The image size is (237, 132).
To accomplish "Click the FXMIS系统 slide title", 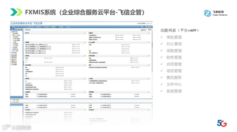I will [x=85, y=12].
